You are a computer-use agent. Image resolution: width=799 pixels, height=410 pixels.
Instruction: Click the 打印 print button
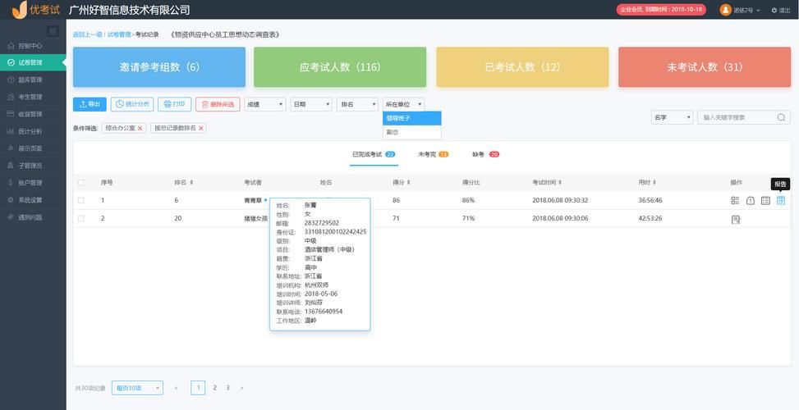[x=174, y=104]
